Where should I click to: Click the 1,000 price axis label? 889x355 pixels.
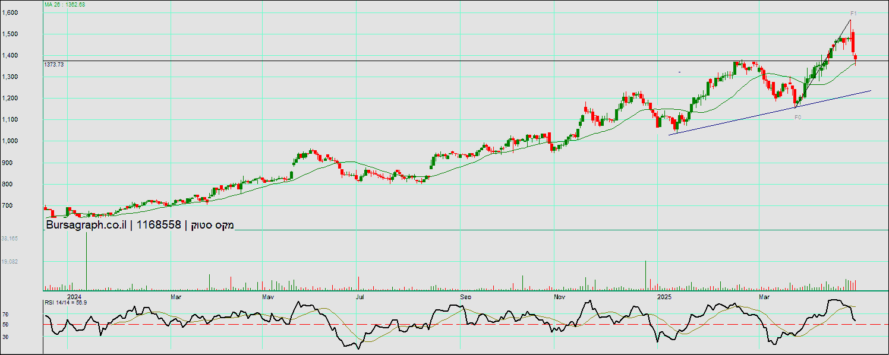pyautogui.click(x=10, y=141)
